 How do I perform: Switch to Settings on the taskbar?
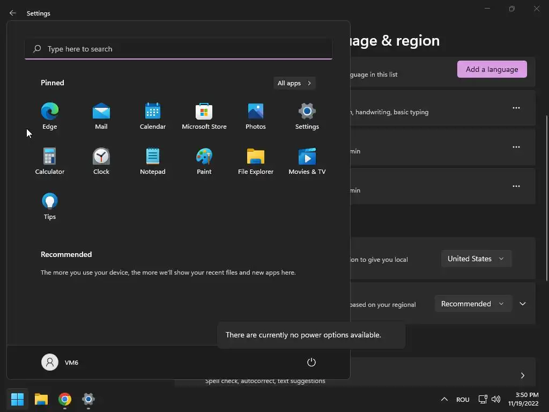click(88, 399)
